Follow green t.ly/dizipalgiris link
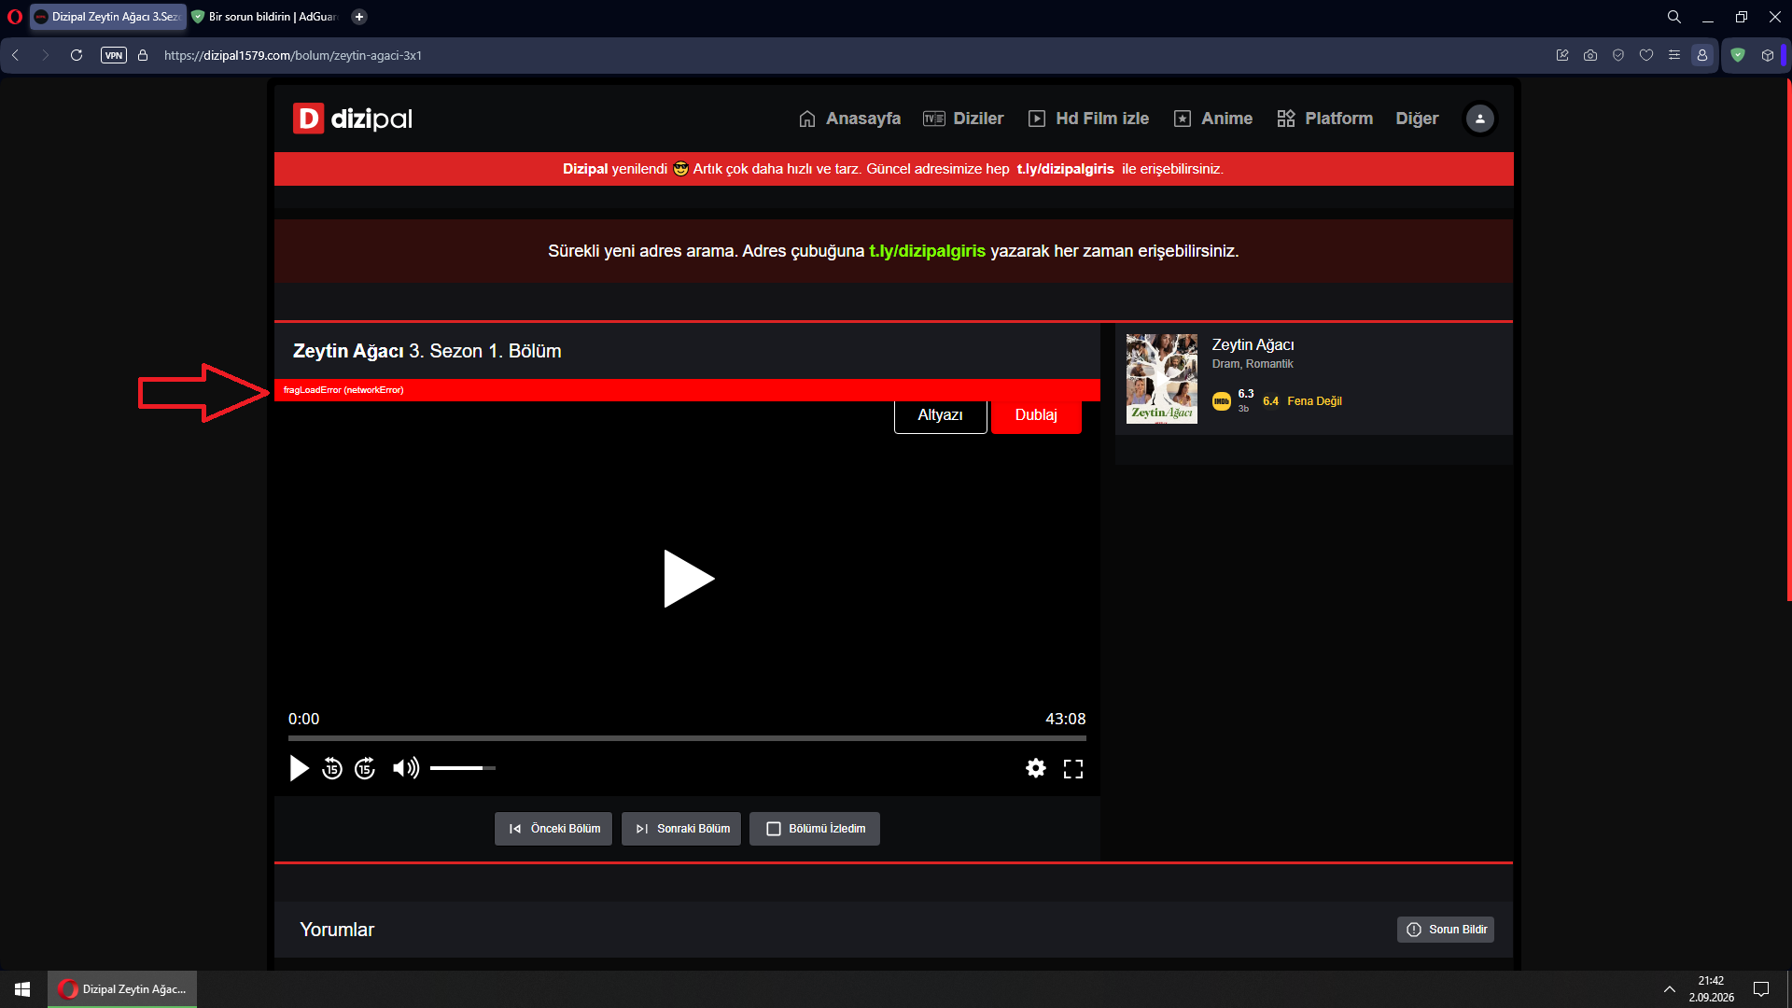 [927, 251]
